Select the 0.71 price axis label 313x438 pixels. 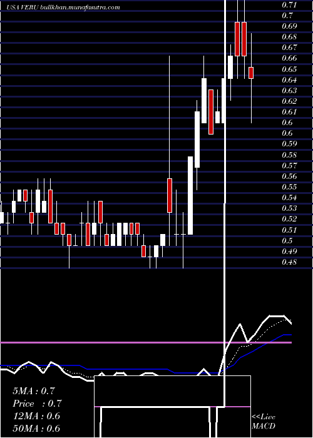[289, 5]
